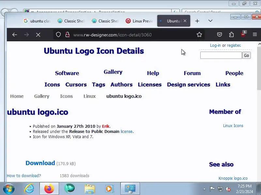The image size is (261, 195).
Task: Switch to the Linux Preview tab
Action: [x=140, y=21]
